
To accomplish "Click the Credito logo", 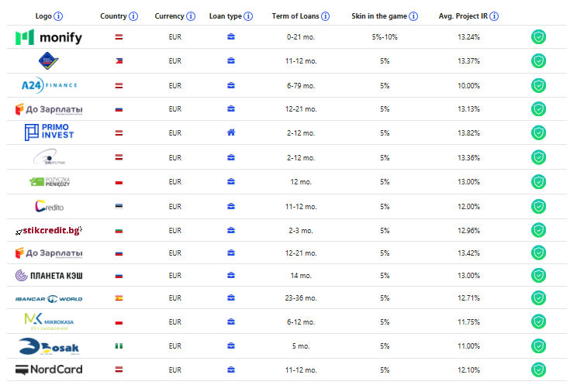I will coord(48,207).
